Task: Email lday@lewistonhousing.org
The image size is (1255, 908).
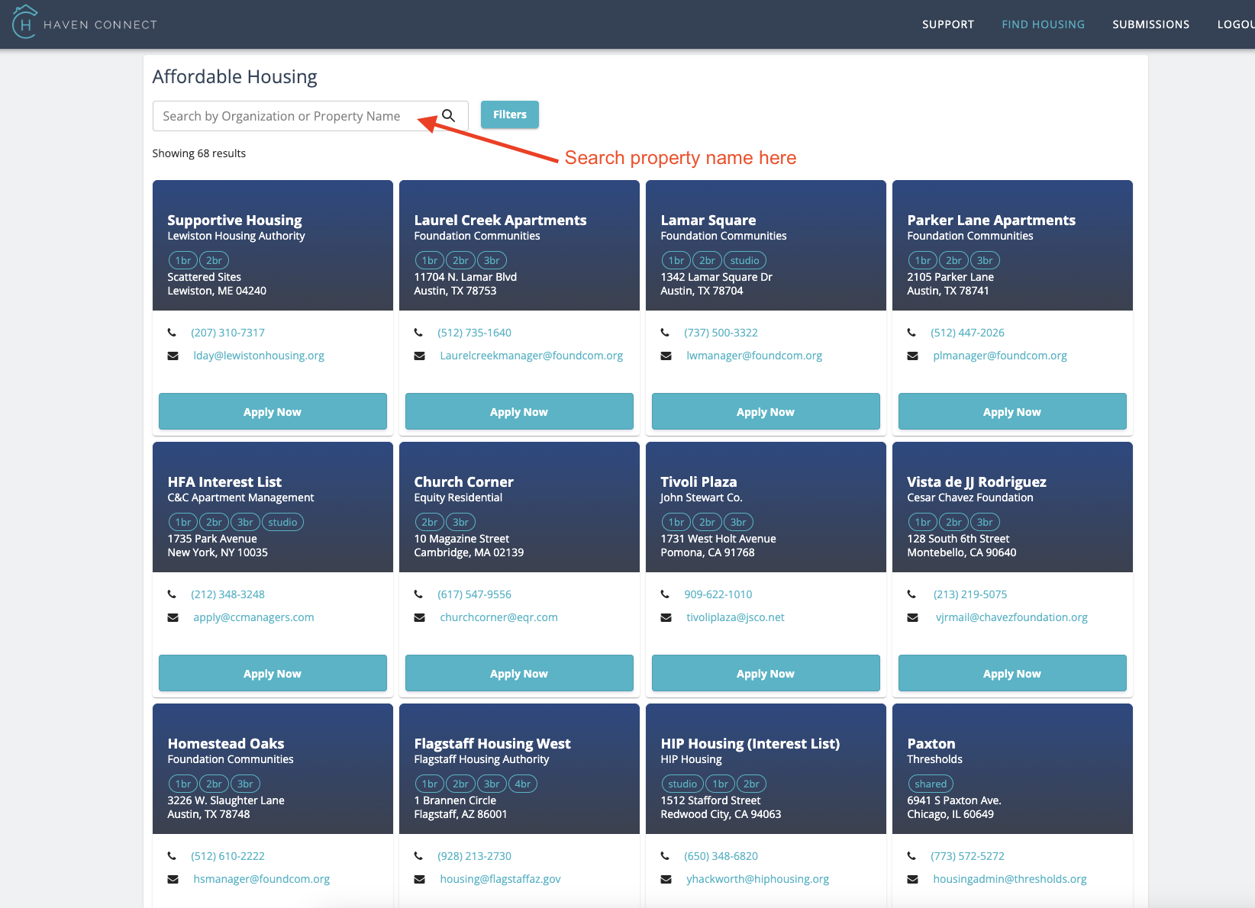Action: coord(259,356)
